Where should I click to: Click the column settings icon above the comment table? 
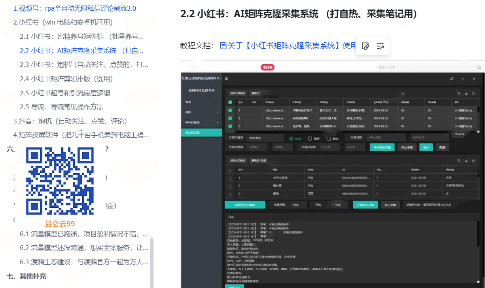tap(459, 161)
